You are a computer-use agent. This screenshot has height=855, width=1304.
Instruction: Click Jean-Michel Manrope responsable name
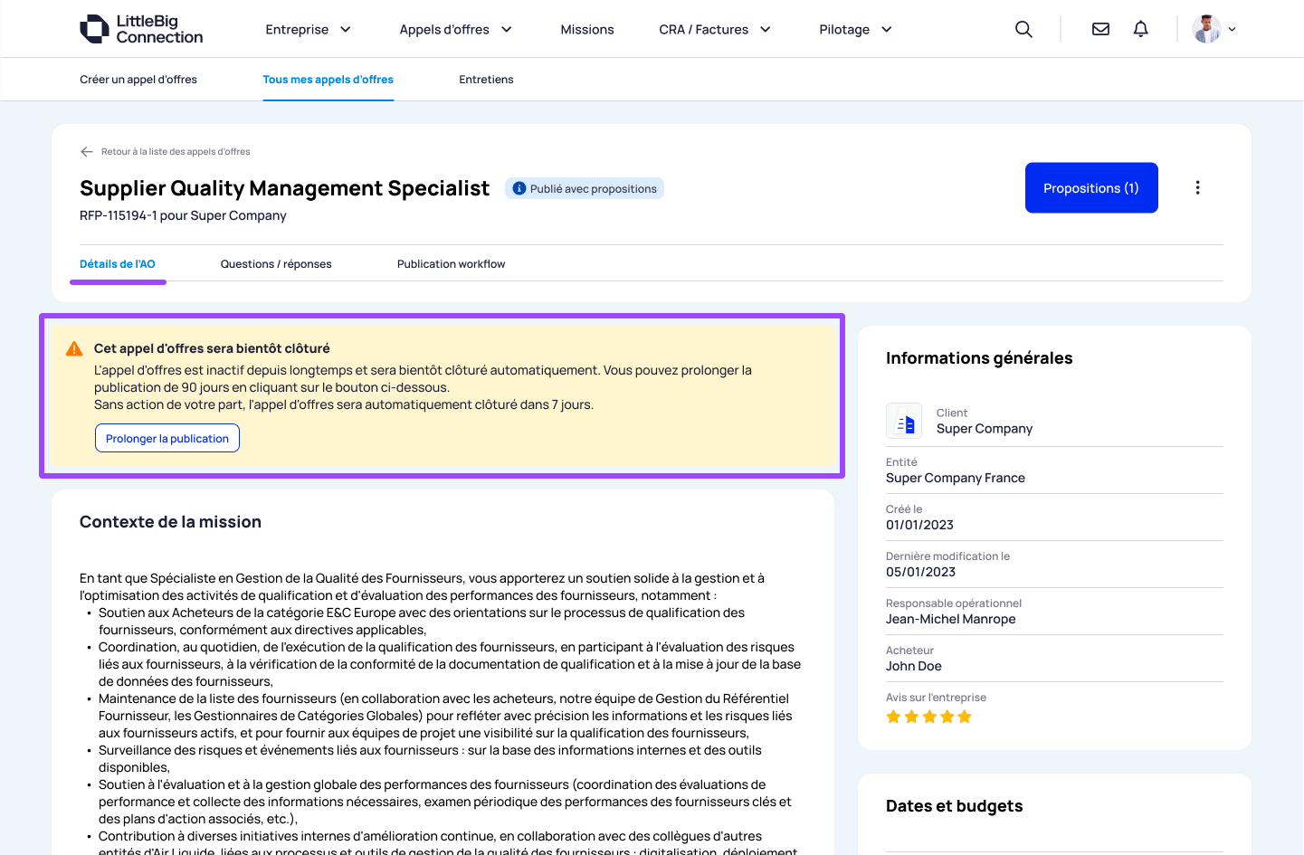coord(951,619)
